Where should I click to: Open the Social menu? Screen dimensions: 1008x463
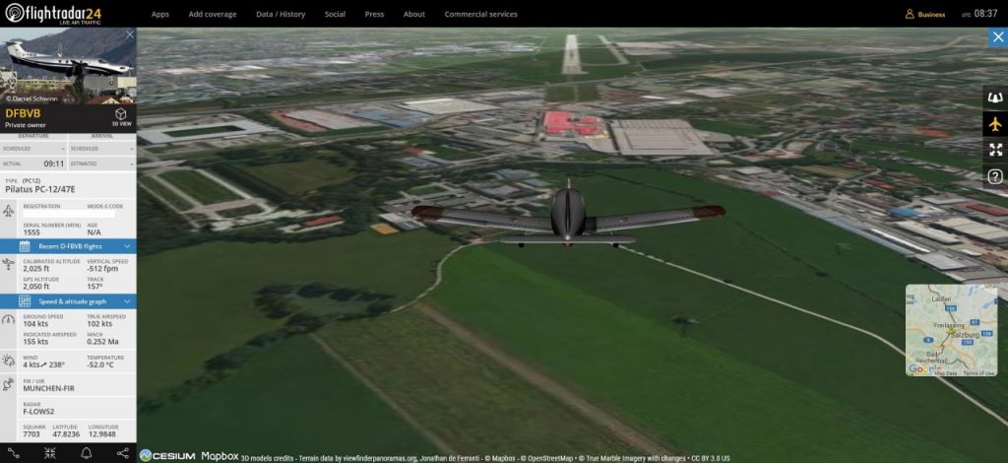click(335, 14)
